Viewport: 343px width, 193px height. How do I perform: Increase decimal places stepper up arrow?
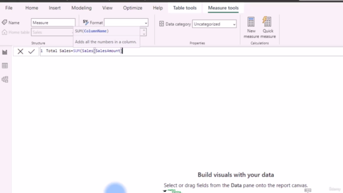[144, 30]
